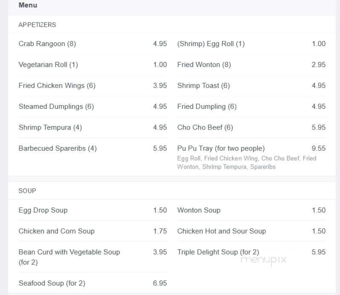The image size is (340, 295).
Task: Choose Steamed Dumplings (6) item
Action: coord(56,107)
